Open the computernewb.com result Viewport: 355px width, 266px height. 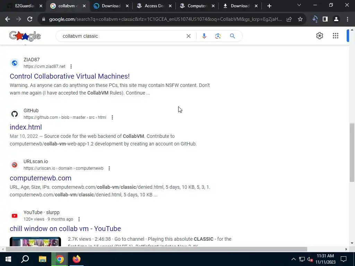coord(41,178)
